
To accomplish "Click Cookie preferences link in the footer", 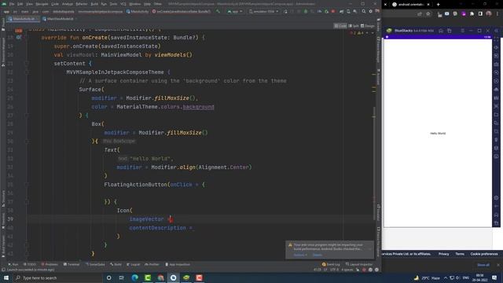I will [x=484, y=254].
